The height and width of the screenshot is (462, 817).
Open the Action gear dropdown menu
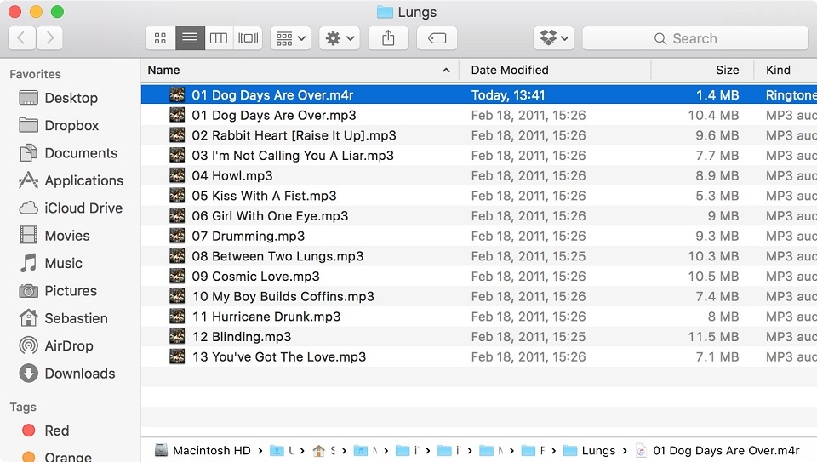340,38
